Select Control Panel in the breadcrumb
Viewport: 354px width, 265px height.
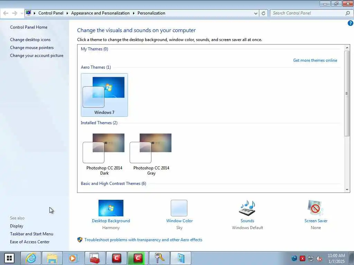click(x=51, y=13)
